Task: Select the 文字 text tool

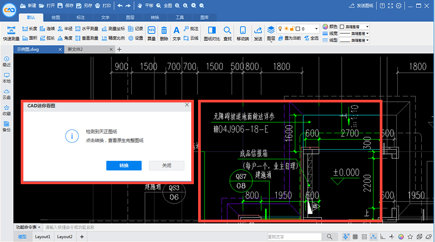Action: pos(176,33)
